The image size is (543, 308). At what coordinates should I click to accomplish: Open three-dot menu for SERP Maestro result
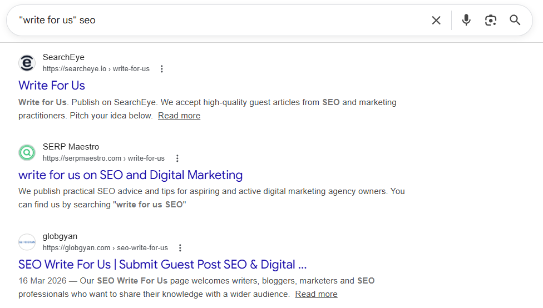177,158
